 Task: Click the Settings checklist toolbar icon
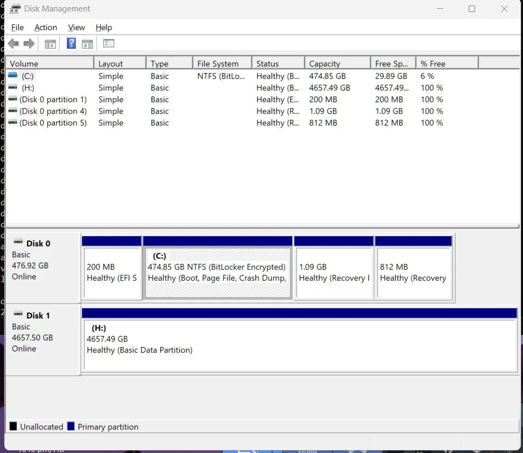(x=109, y=43)
